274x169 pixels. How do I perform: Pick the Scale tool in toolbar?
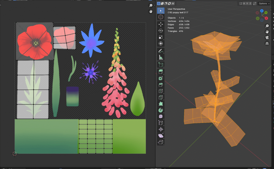(161, 37)
